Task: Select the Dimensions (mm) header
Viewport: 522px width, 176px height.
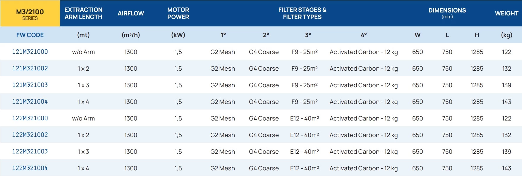Action: pyautogui.click(x=447, y=13)
